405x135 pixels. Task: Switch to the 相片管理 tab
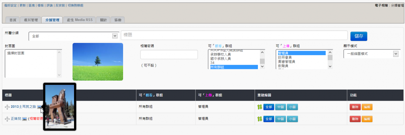click(x=31, y=20)
